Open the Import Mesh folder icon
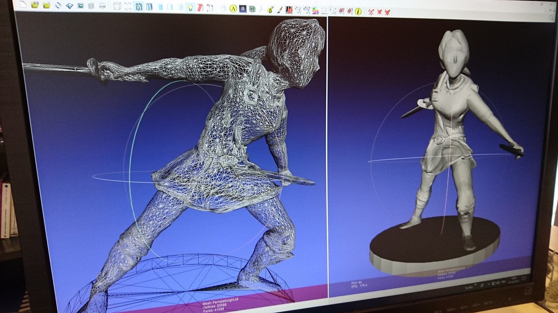The width and height of the screenshot is (558, 313). pyautogui.click(x=46, y=5)
